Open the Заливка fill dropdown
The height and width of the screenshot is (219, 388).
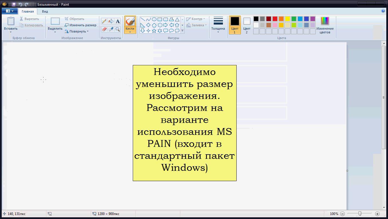[197, 25]
